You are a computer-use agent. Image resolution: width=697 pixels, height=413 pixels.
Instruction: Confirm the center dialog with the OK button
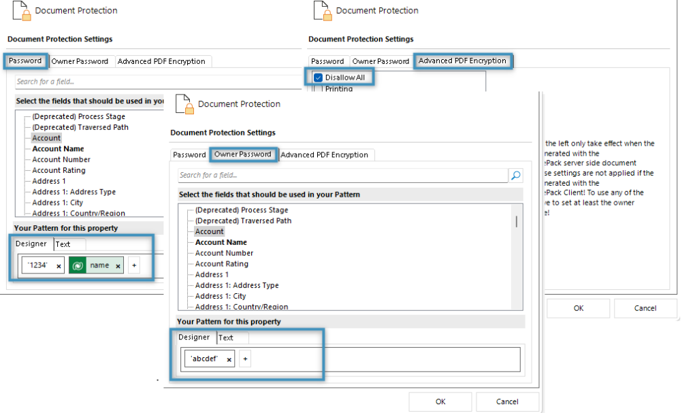coord(440,401)
